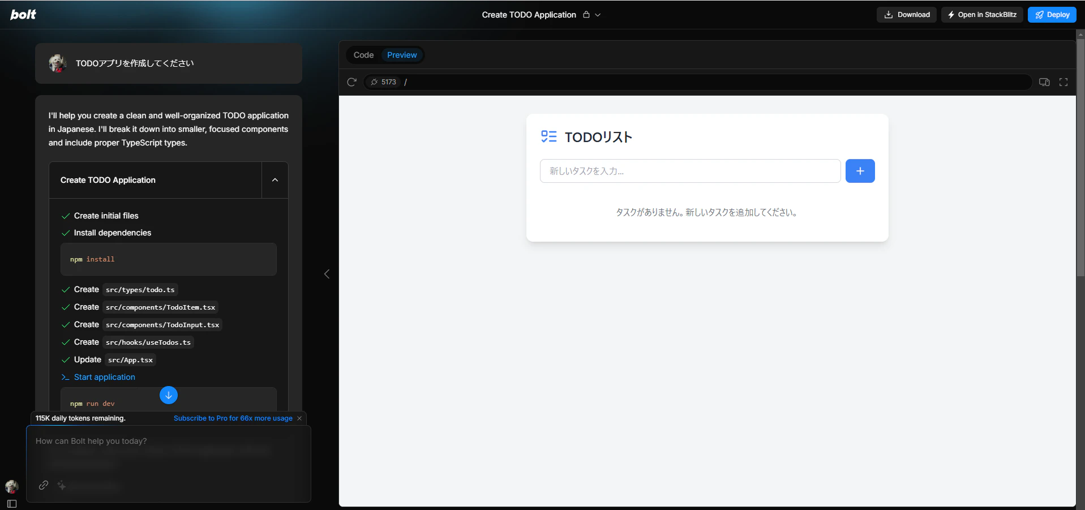Click Open in StackBlitz button

point(982,15)
